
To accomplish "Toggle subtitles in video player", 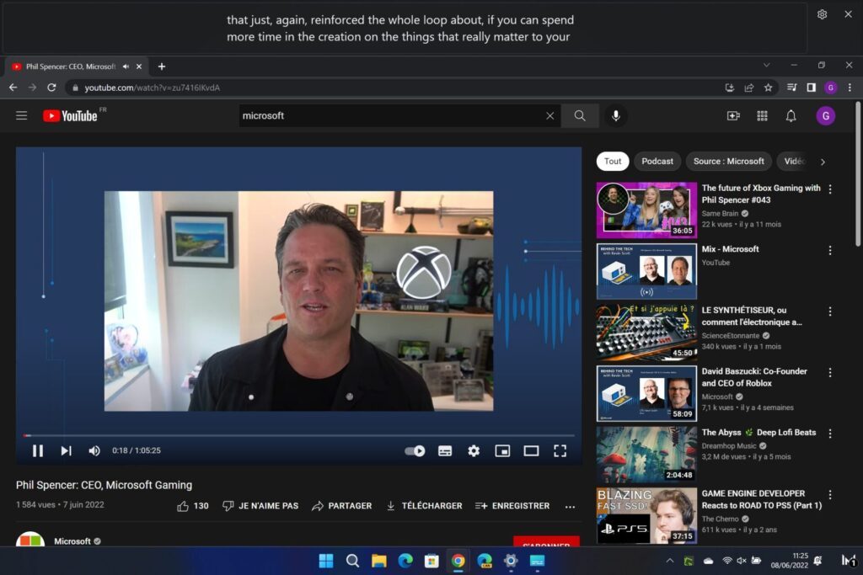I will [445, 450].
